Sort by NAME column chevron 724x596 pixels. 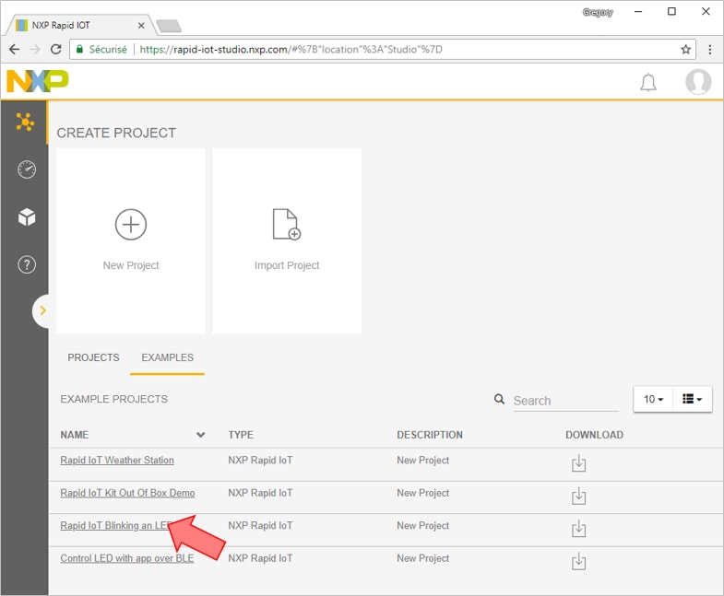pos(200,435)
